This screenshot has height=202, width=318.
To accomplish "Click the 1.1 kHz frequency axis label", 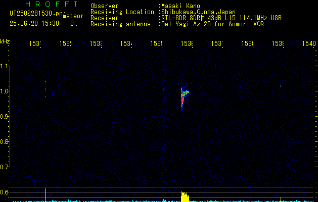I will (5, 66).
